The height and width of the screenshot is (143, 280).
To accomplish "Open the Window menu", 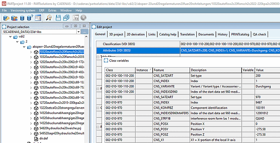I will pos(66,10).
